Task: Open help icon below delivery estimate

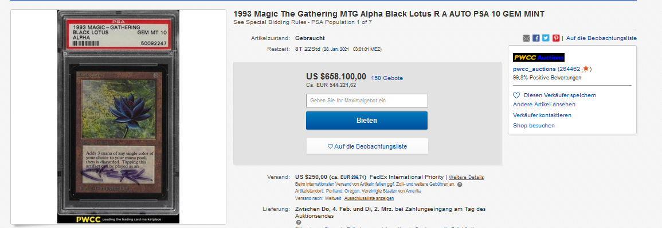Action: click(299, 222)
